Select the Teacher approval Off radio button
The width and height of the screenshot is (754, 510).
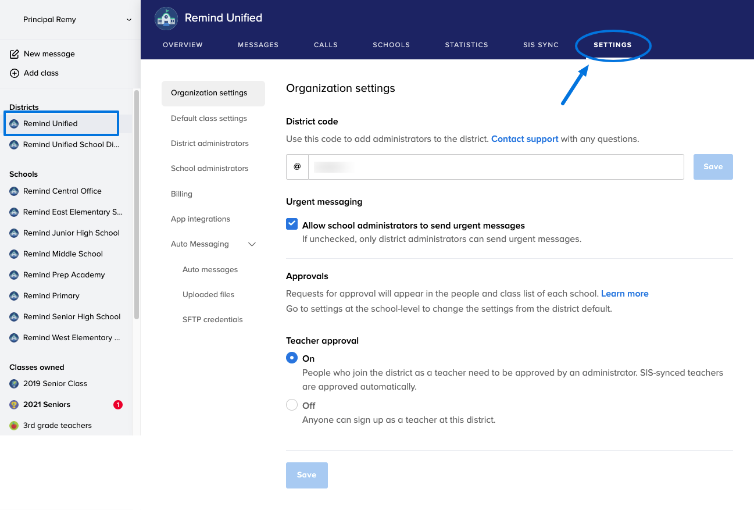tap(292, 405)
